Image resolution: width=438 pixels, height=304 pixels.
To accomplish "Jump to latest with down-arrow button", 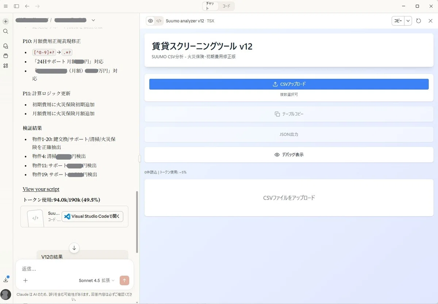I will point(74,248).
